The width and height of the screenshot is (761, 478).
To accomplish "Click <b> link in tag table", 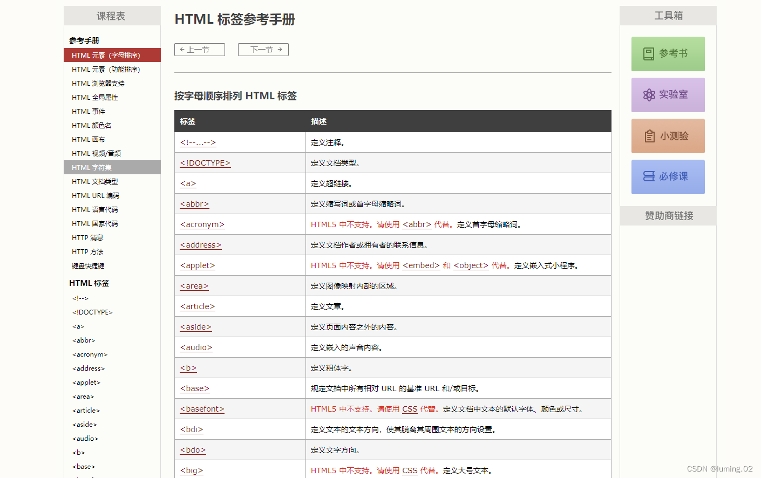I will [188, 368].
